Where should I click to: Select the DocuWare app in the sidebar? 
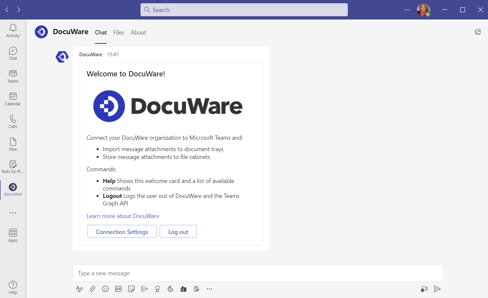coord(13,190)
